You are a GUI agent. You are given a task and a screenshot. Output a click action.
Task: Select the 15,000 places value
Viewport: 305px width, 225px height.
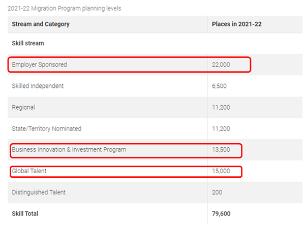tap(221, 171)
